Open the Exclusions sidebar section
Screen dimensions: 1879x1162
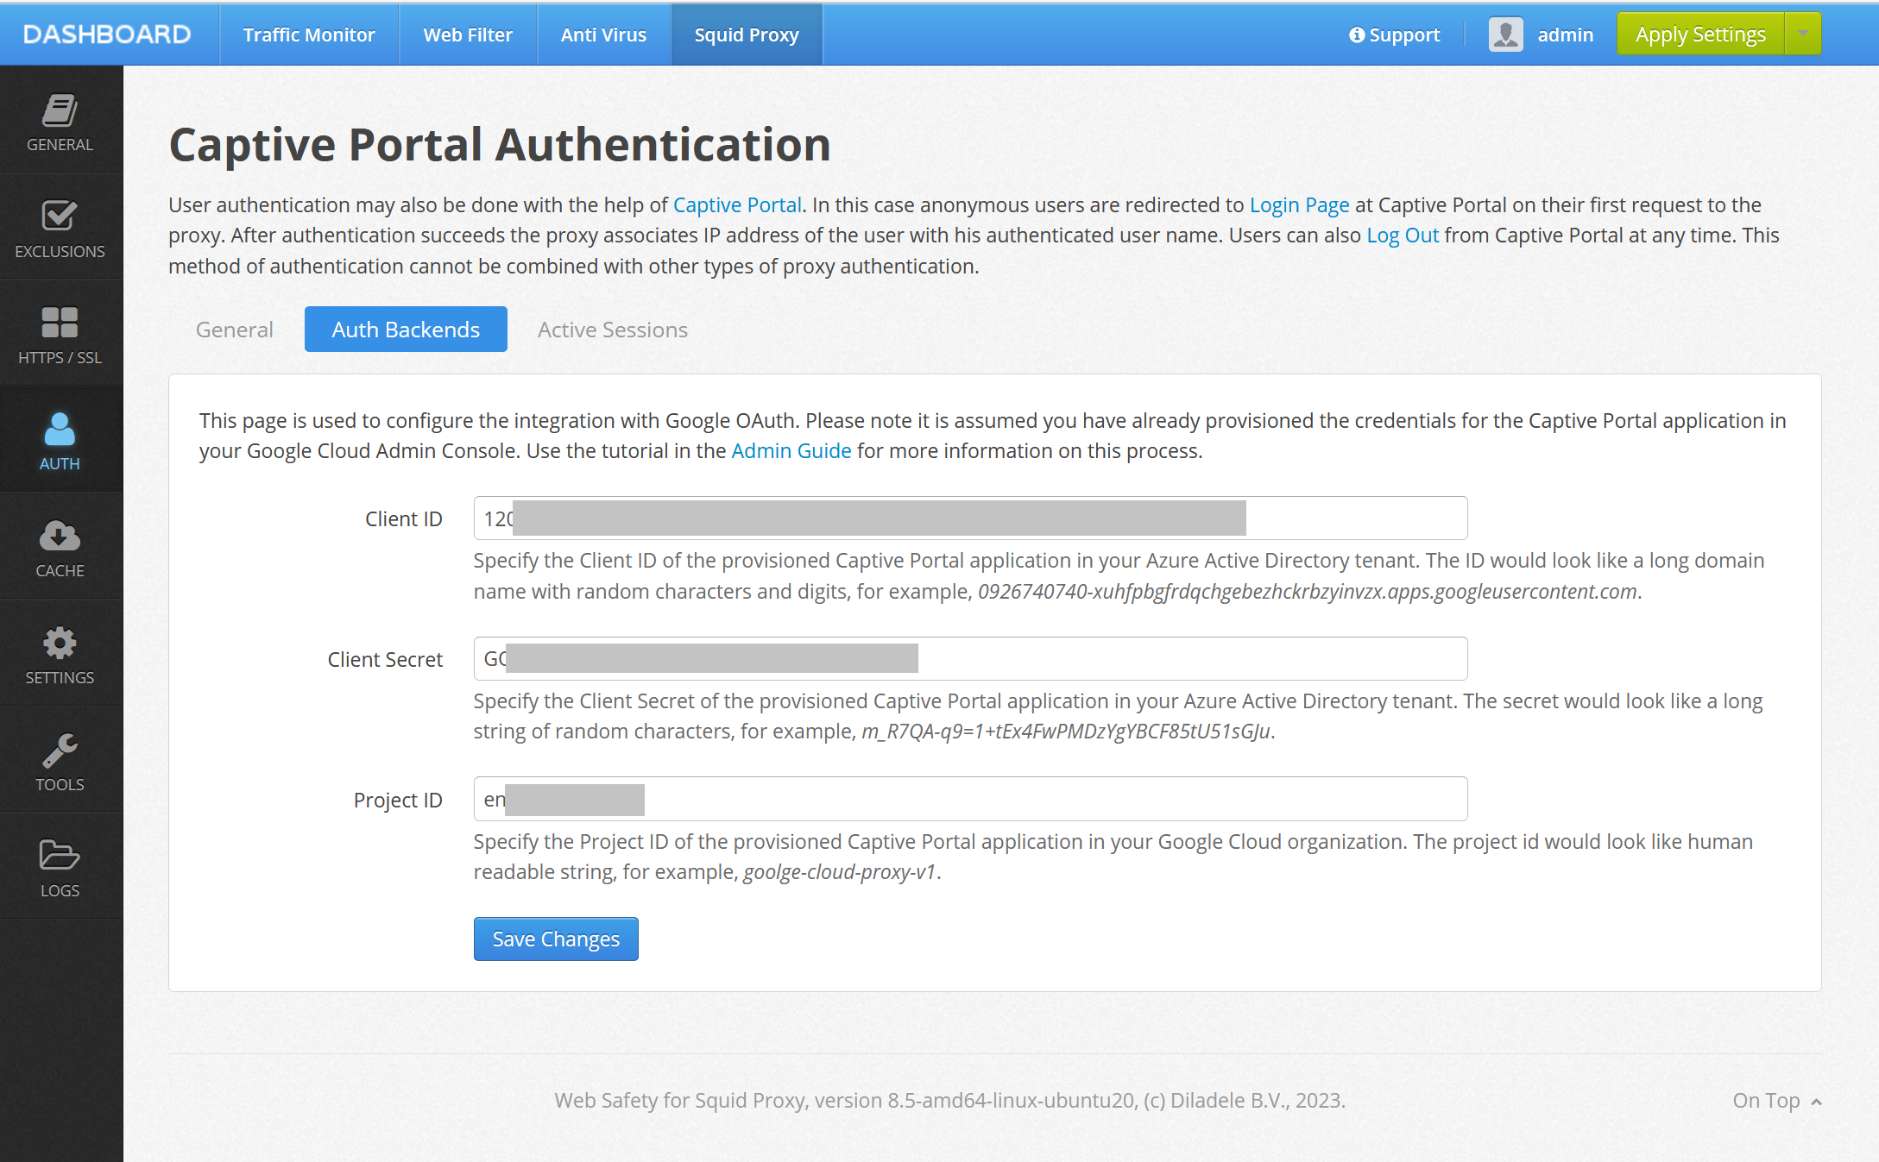[x=60, y=228]
